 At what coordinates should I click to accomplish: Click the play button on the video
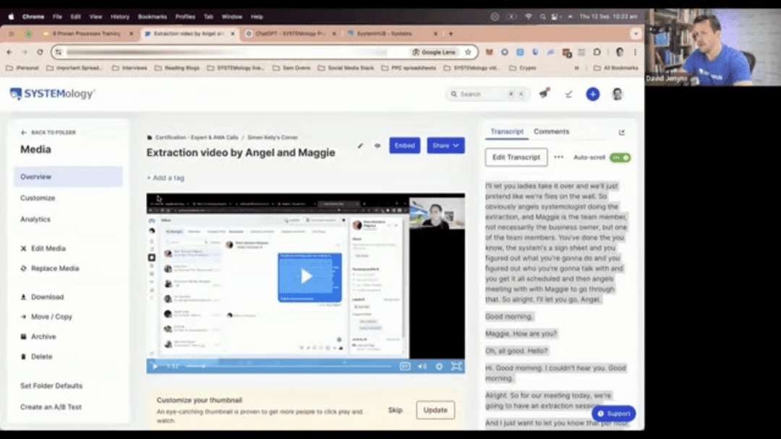pyautogui.click(x=305, y=275)
